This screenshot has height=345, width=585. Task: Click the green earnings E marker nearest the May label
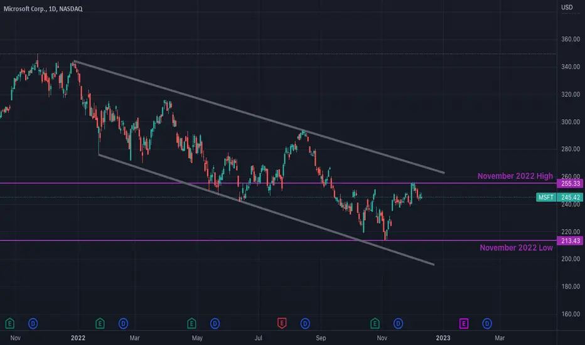(x=191, y=324)
